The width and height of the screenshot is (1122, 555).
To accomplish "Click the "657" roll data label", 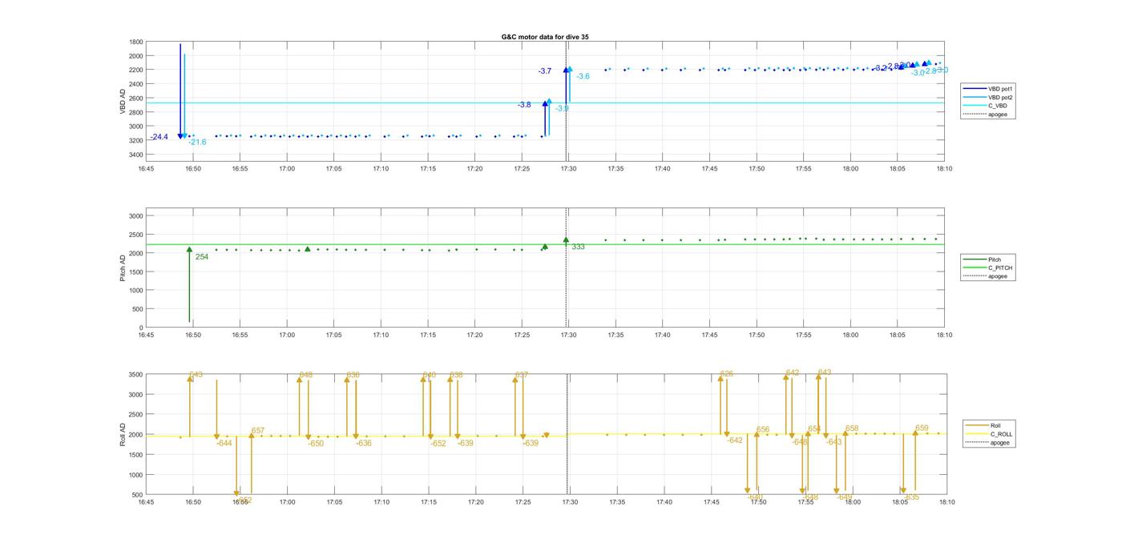I will (257, 431).
